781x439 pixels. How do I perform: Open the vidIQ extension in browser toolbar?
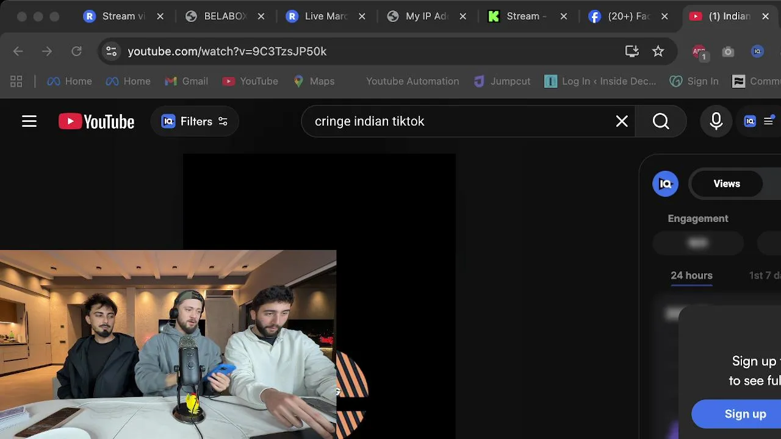click(x=757, y=52)
